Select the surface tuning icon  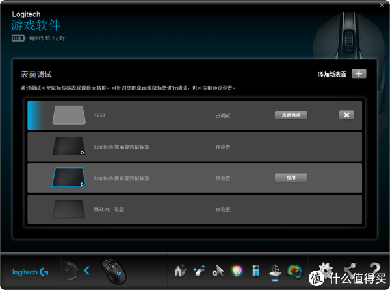pyautogui.click(x=275, y=269)
